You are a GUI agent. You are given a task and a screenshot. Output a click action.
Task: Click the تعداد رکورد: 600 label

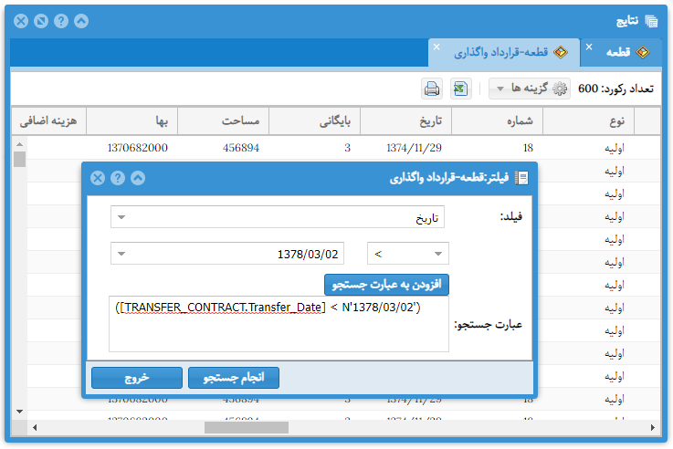click(x=615, y=89)
